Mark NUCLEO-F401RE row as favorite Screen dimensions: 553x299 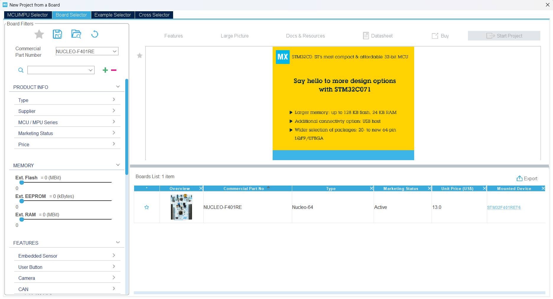pos(147,207)
